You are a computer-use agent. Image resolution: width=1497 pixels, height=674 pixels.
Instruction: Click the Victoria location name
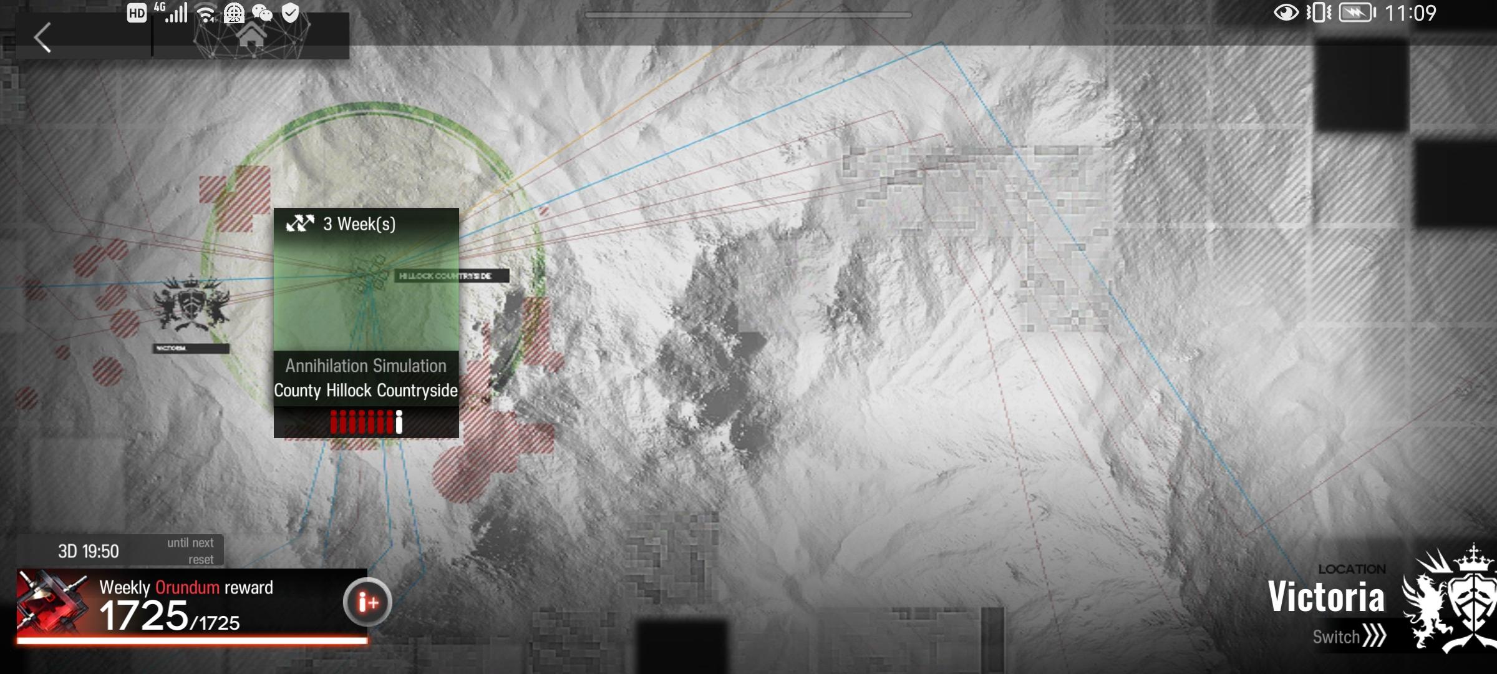[x=1326, y=597]
